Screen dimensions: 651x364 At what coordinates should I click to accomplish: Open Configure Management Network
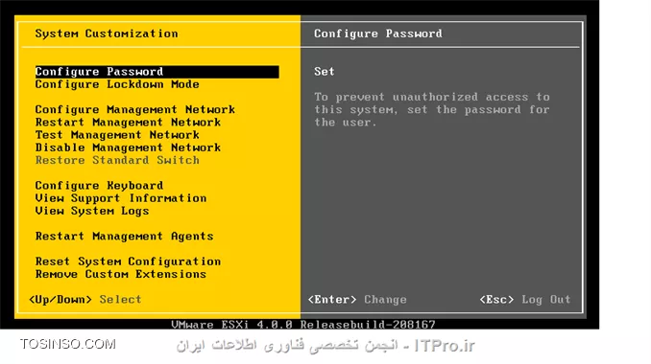tap(135, 110)
